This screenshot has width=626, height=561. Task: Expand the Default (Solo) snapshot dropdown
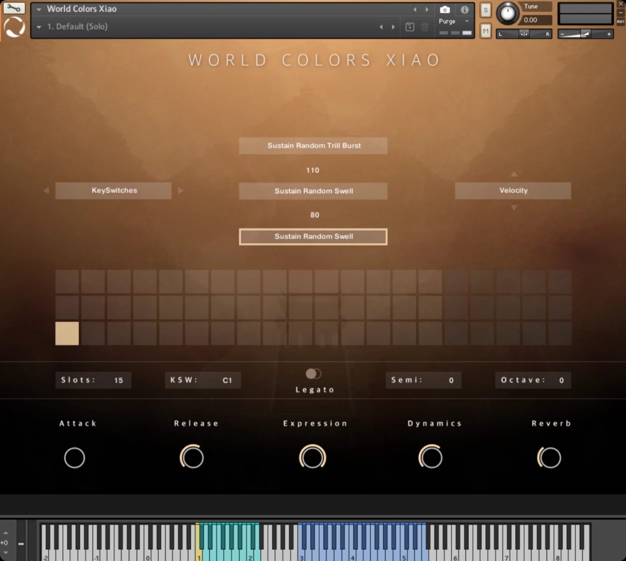coord(39,27)
